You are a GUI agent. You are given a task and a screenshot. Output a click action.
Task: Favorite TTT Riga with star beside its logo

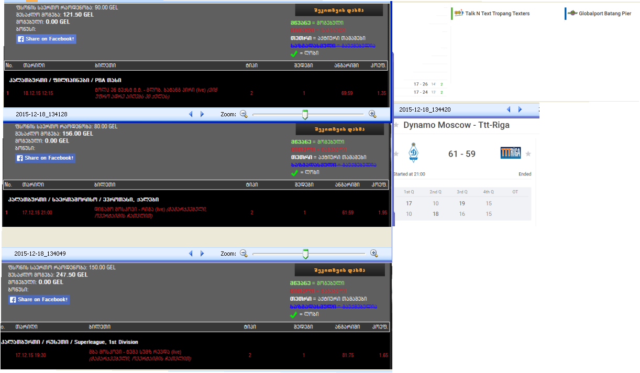tap(528, 153)
